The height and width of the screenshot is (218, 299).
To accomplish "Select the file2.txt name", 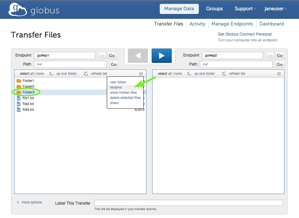I will tap(28, 104).
